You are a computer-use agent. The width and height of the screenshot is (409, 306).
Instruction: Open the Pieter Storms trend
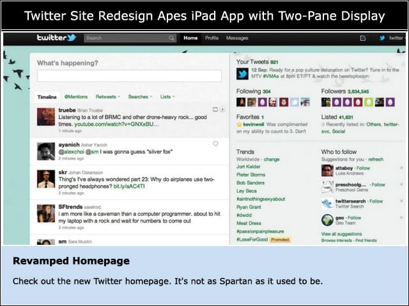tap(251, 175)
